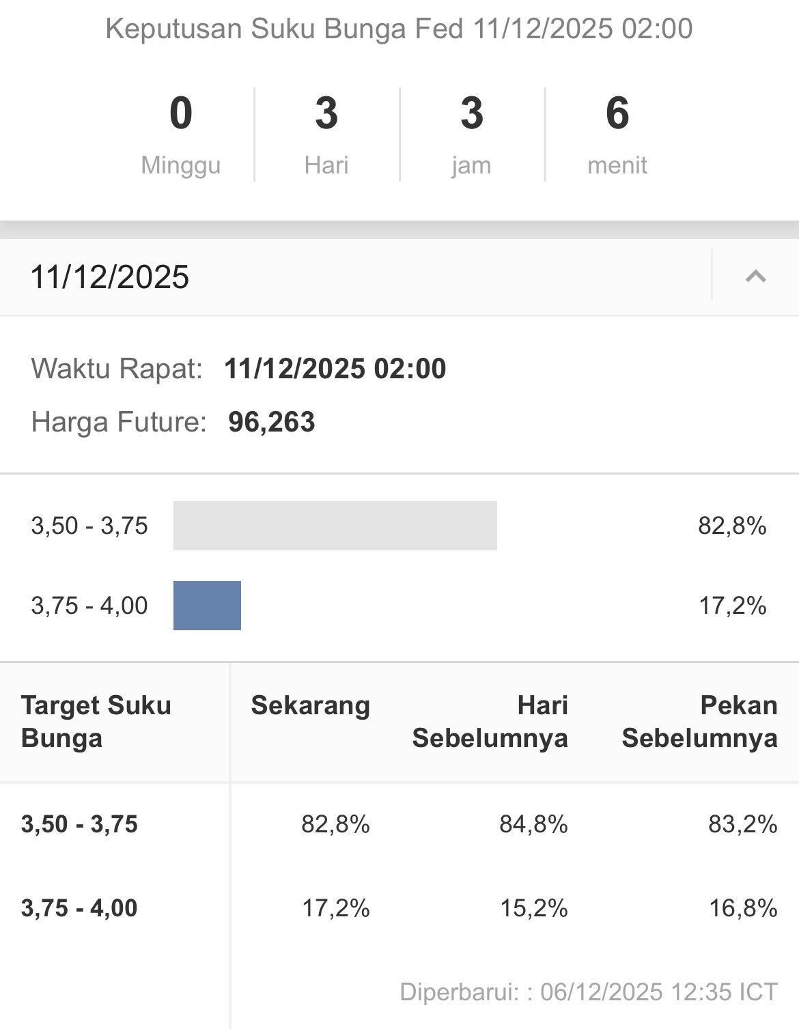Click the menit countdown number
The width and height of the screenshot is (799, 1029).
click(x=617, y=113)
